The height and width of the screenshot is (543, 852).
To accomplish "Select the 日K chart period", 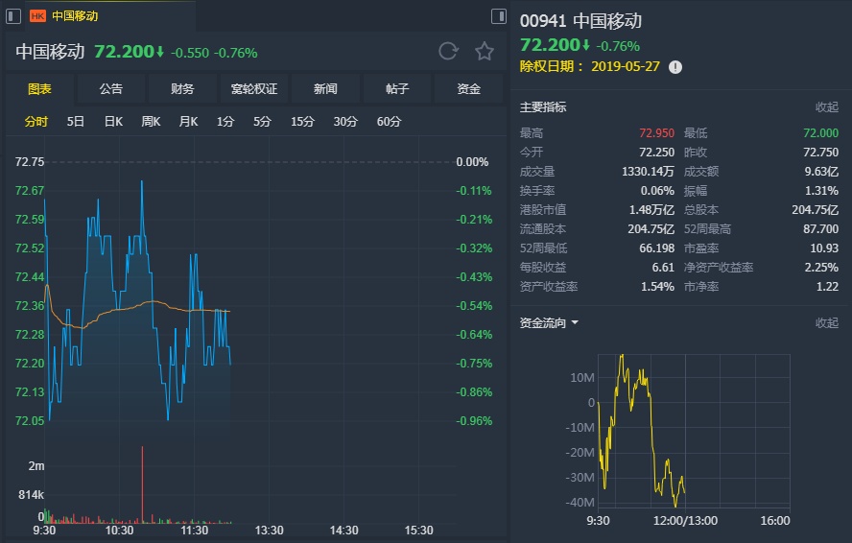I will (113, 122).
